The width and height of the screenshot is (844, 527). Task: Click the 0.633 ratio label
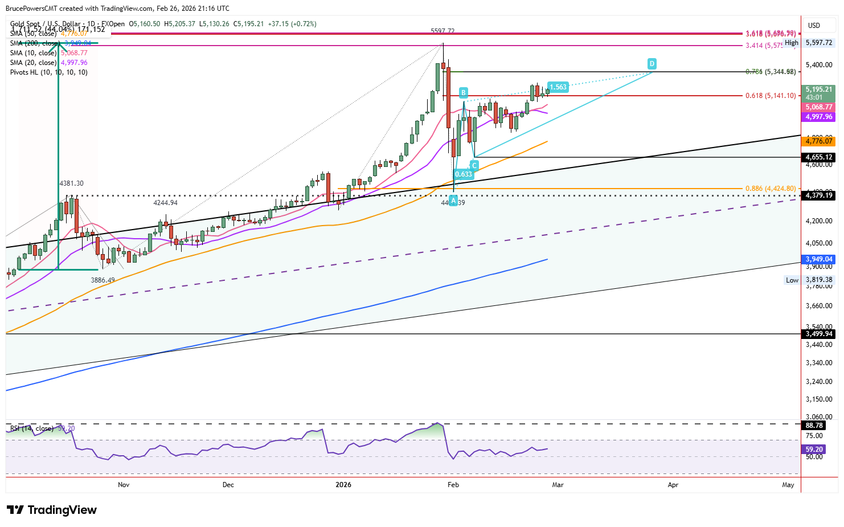tap(464, 174)
